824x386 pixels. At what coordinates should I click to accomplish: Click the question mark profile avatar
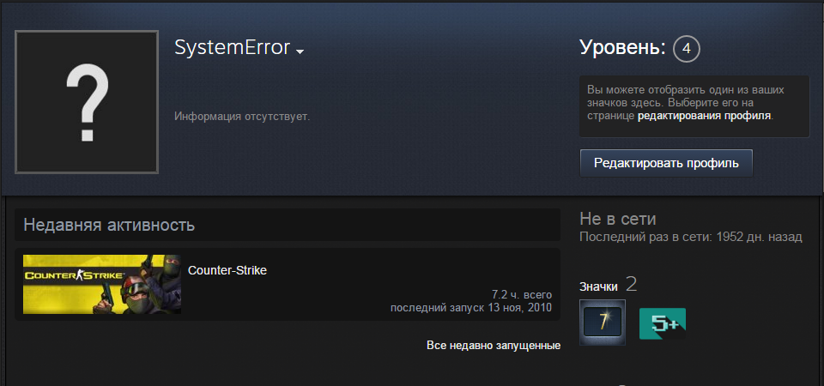pos(87,102)
